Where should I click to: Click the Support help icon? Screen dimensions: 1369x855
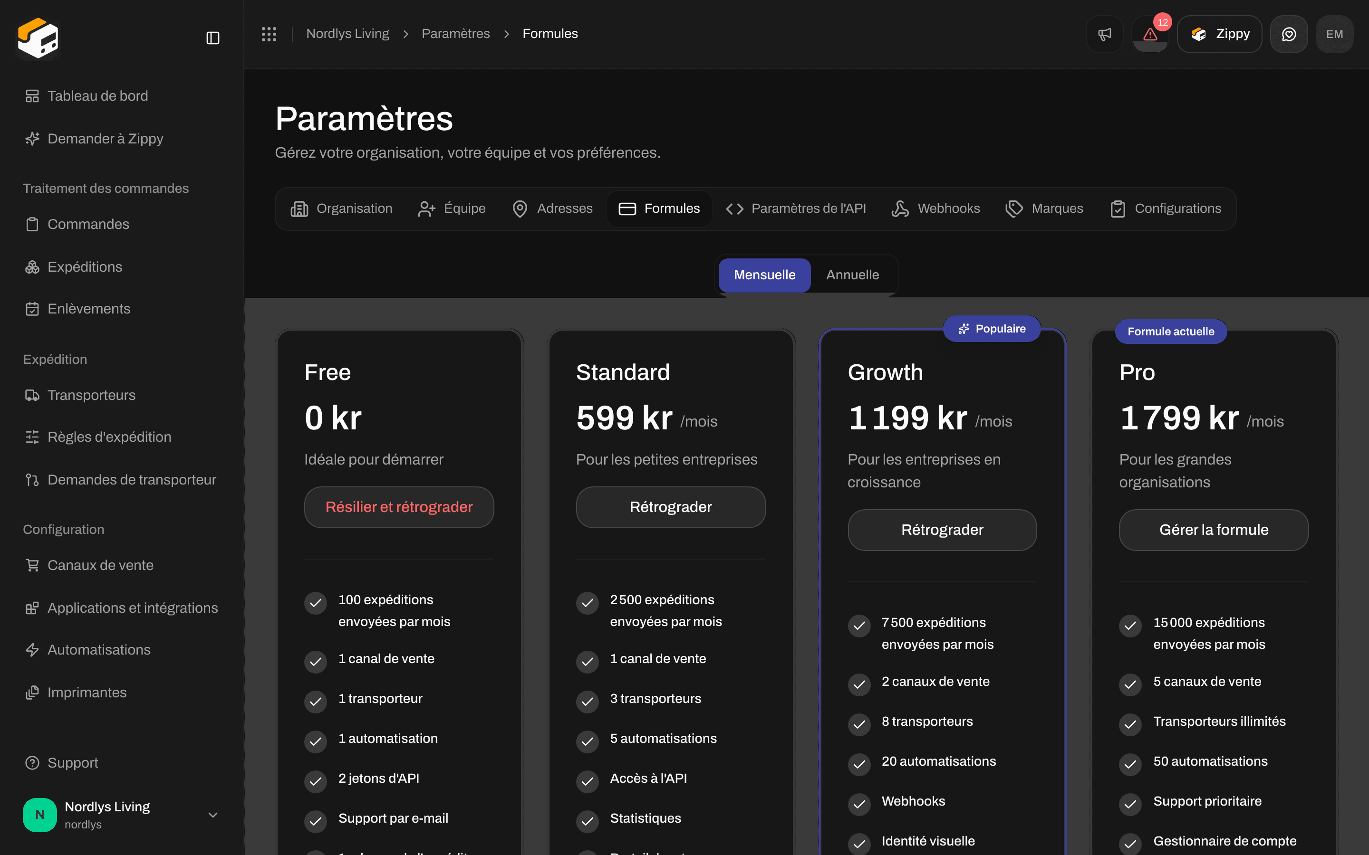point(32,763)
